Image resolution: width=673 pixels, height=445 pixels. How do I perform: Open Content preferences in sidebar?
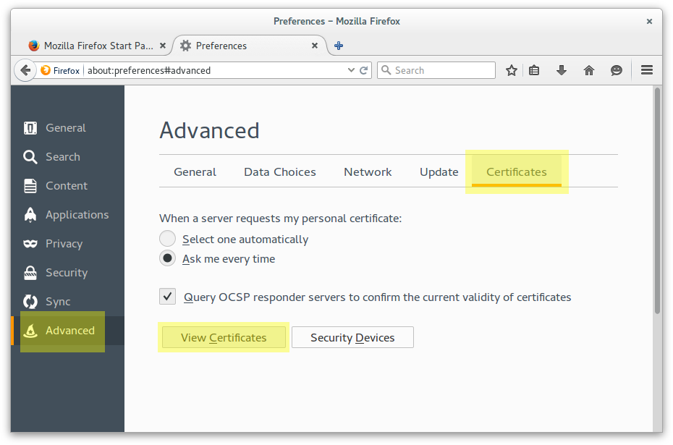click(x=68, y=186)
